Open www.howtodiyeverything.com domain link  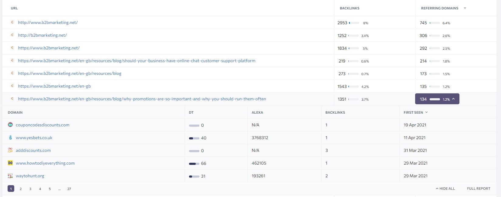click(x=45, y=163)
